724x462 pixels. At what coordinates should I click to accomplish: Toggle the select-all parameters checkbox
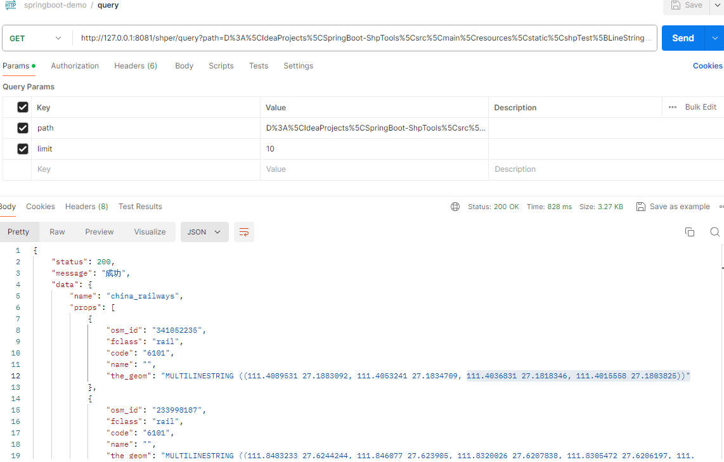tap(22, 107)
